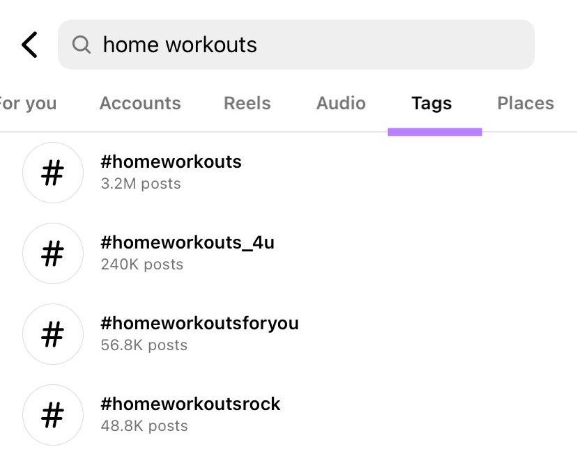
Task: Switch to the Accounts tab
Action: click(x=140, y=102)
